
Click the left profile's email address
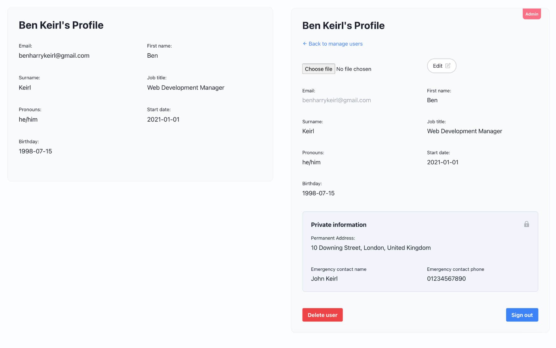[54, 55]
